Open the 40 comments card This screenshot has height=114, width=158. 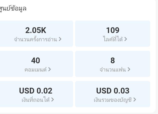[x=36, y=64]
